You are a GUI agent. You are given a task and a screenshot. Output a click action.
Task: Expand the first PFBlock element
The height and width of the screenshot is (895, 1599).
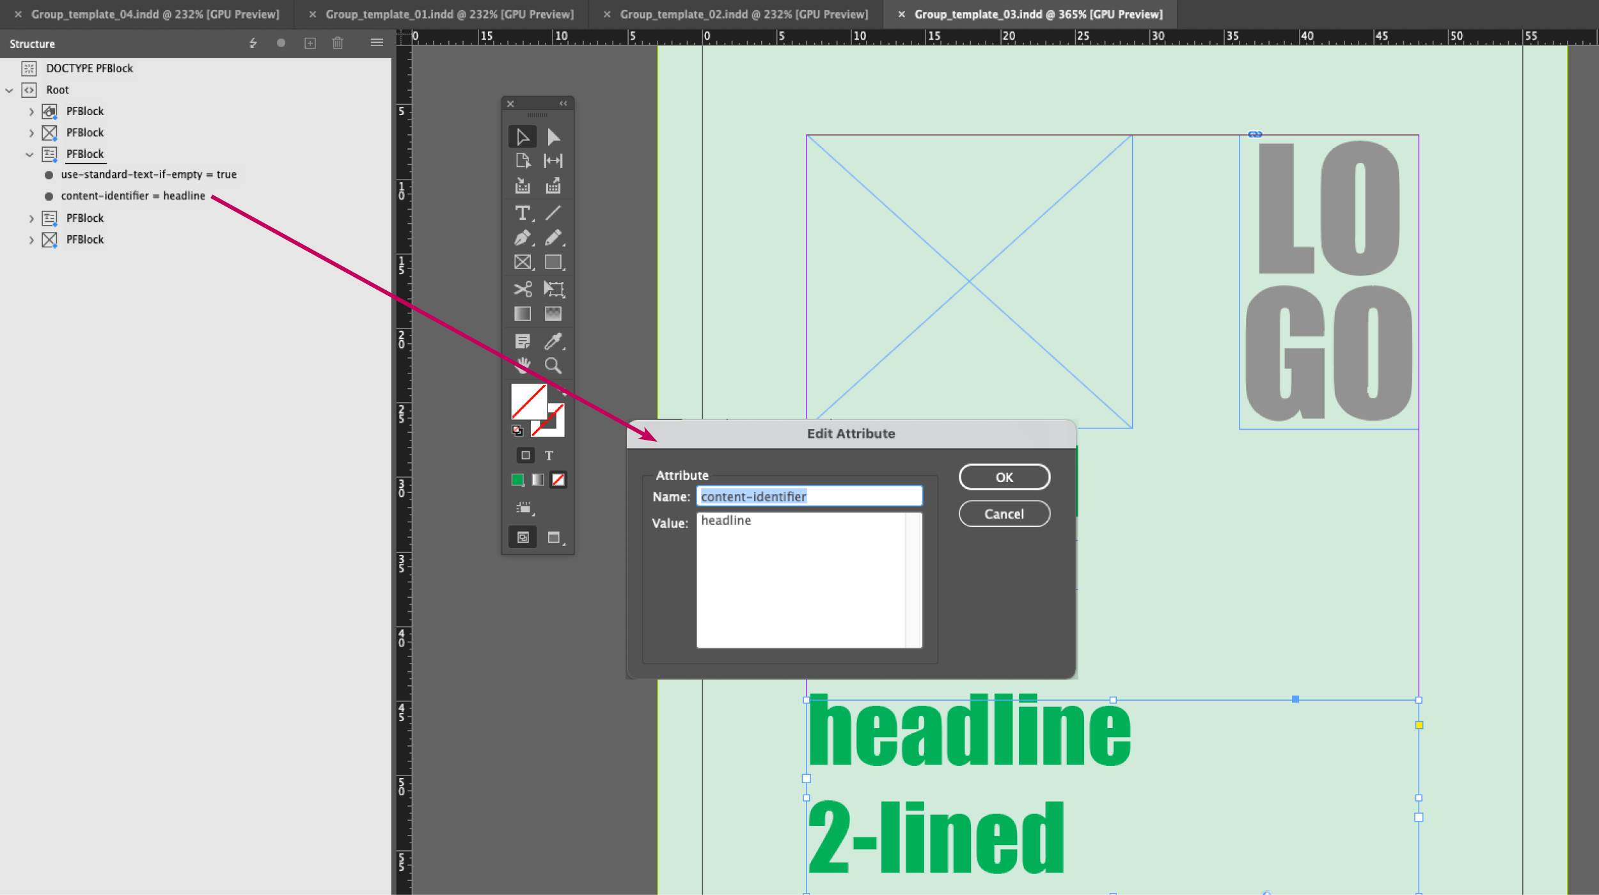31,111
